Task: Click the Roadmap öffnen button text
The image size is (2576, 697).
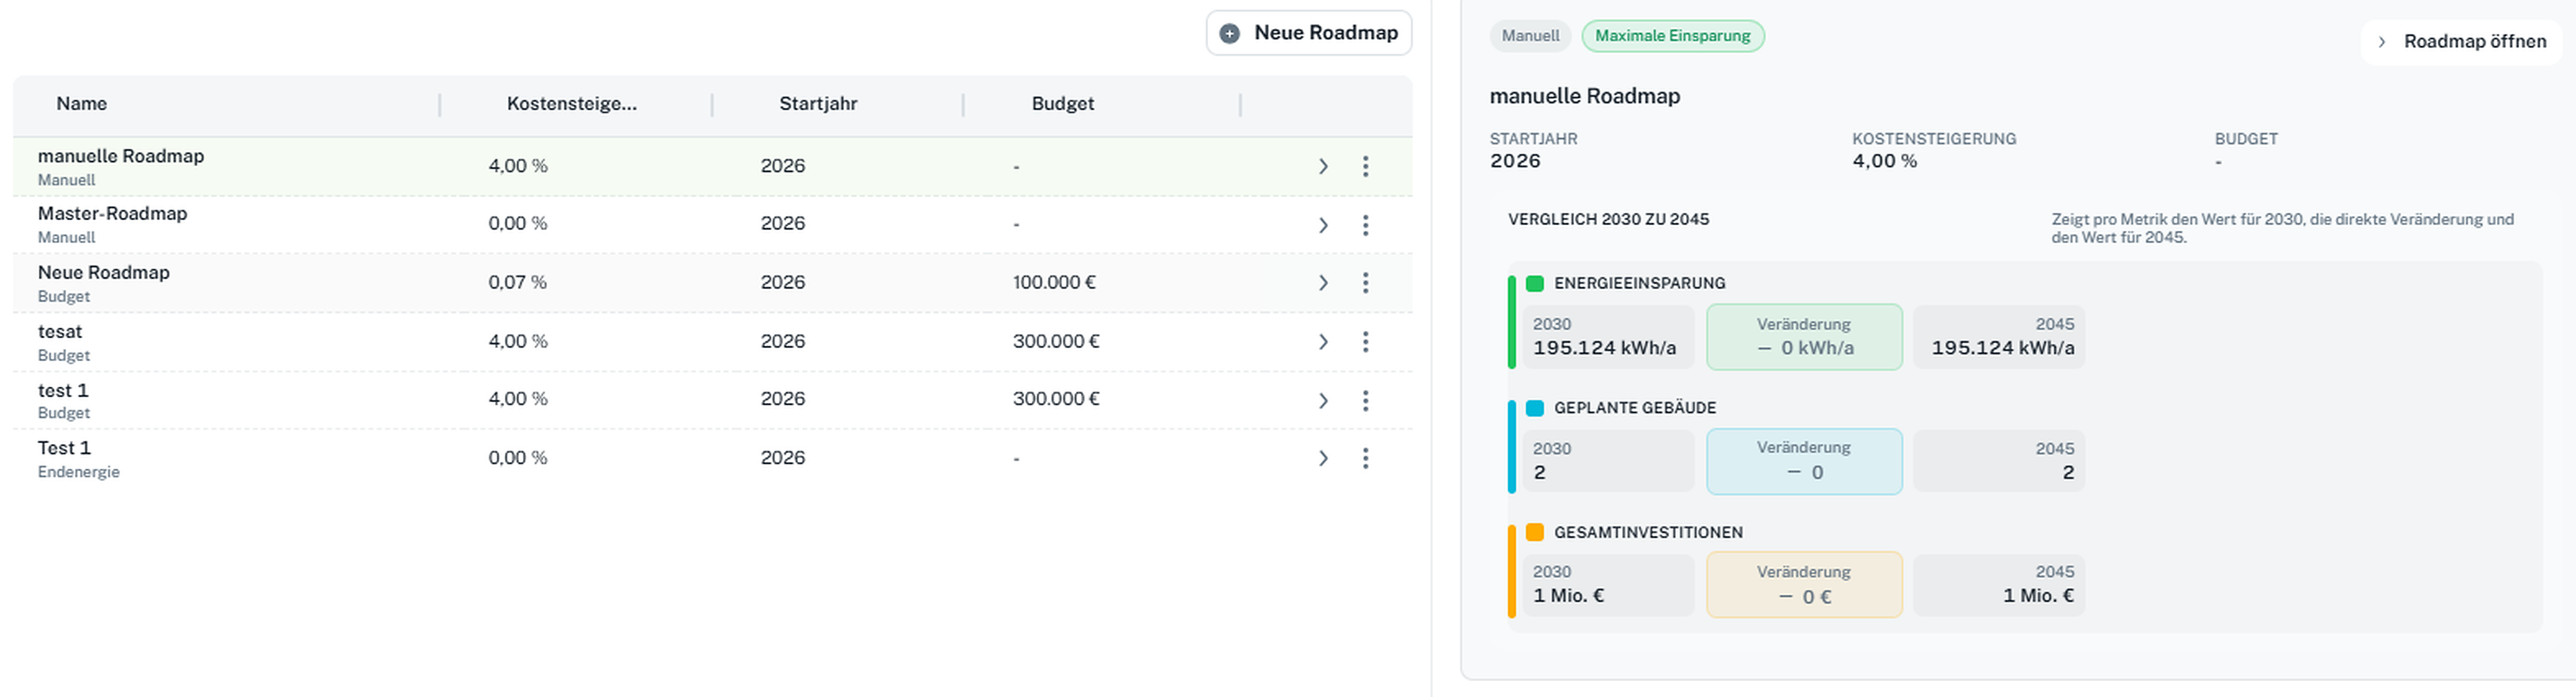Action: point(2475,42)
